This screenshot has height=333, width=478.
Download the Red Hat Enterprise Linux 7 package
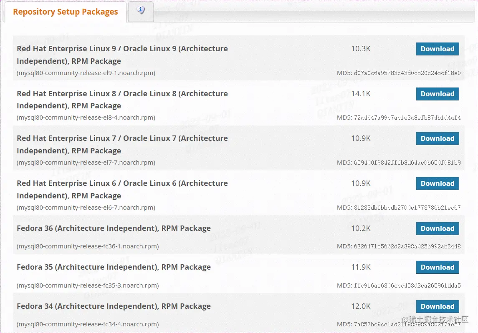click(438, 138)
